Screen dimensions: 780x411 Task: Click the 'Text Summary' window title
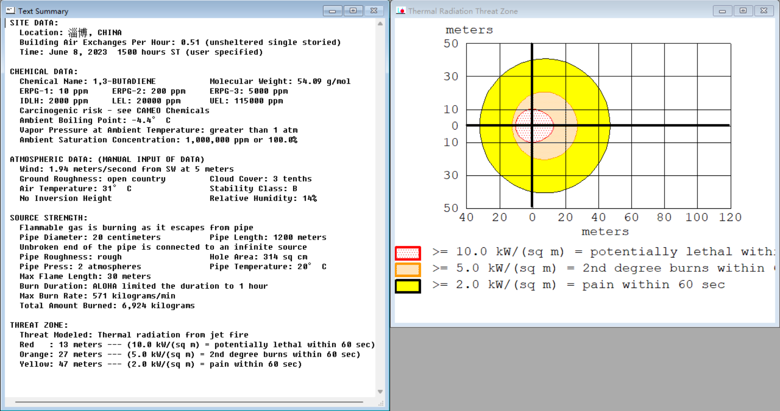(43, 11)
